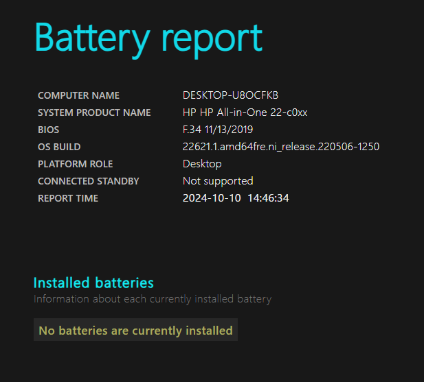
Task: Select the OS BUILD label
Action: pos(59,147)
